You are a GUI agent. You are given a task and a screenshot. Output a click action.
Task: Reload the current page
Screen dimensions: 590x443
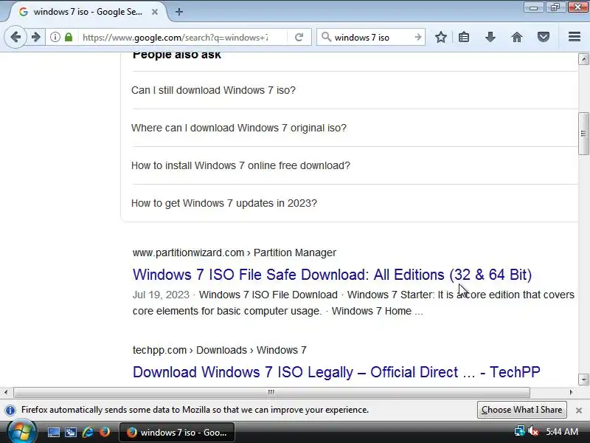click(299, 37)
